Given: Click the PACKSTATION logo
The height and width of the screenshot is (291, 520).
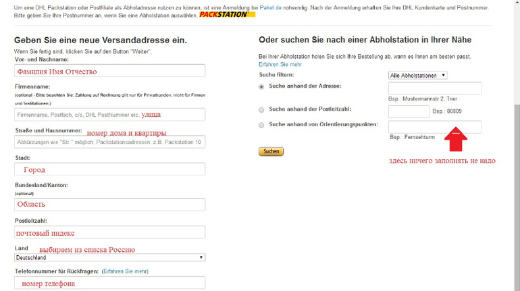Looking at the screenshot, I should [223, 14].
